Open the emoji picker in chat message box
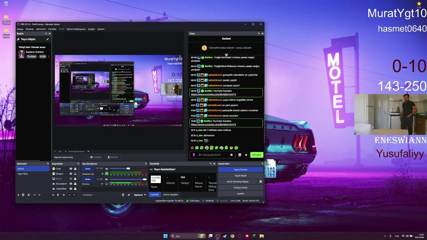 (232, 155)
